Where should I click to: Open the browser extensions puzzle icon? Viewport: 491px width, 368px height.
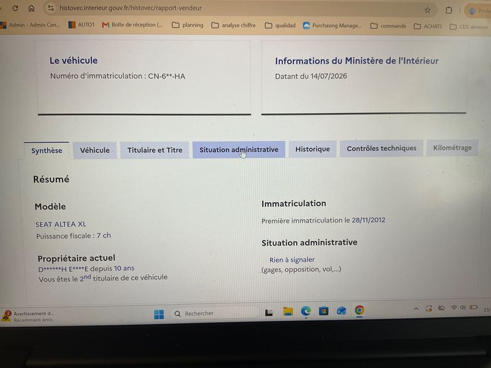449,10
